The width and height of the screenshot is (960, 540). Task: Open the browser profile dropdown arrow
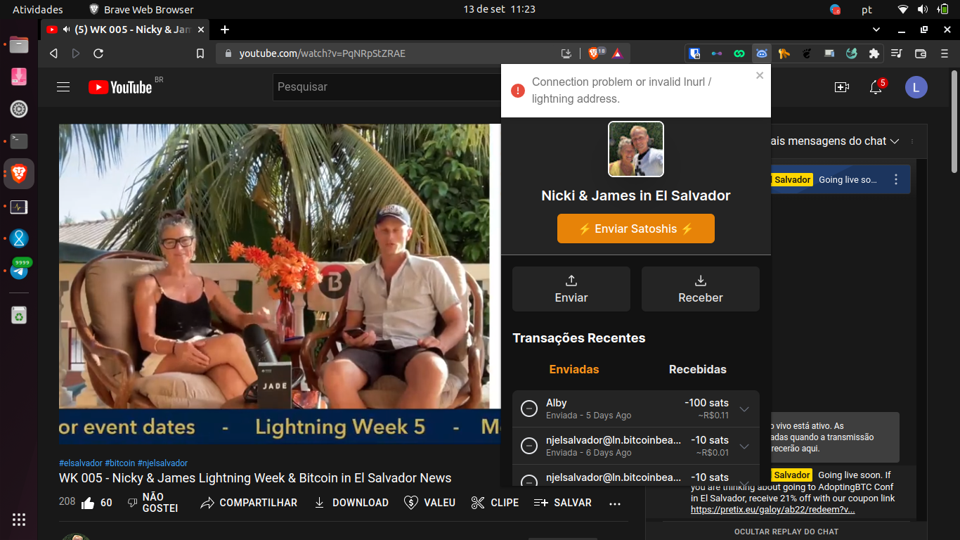pyautogui.click(x=876, y=30)
